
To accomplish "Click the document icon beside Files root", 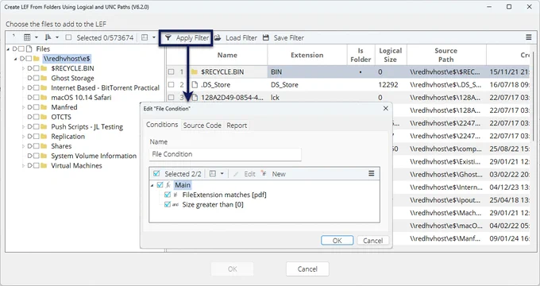I will click(x=29, y=49).
